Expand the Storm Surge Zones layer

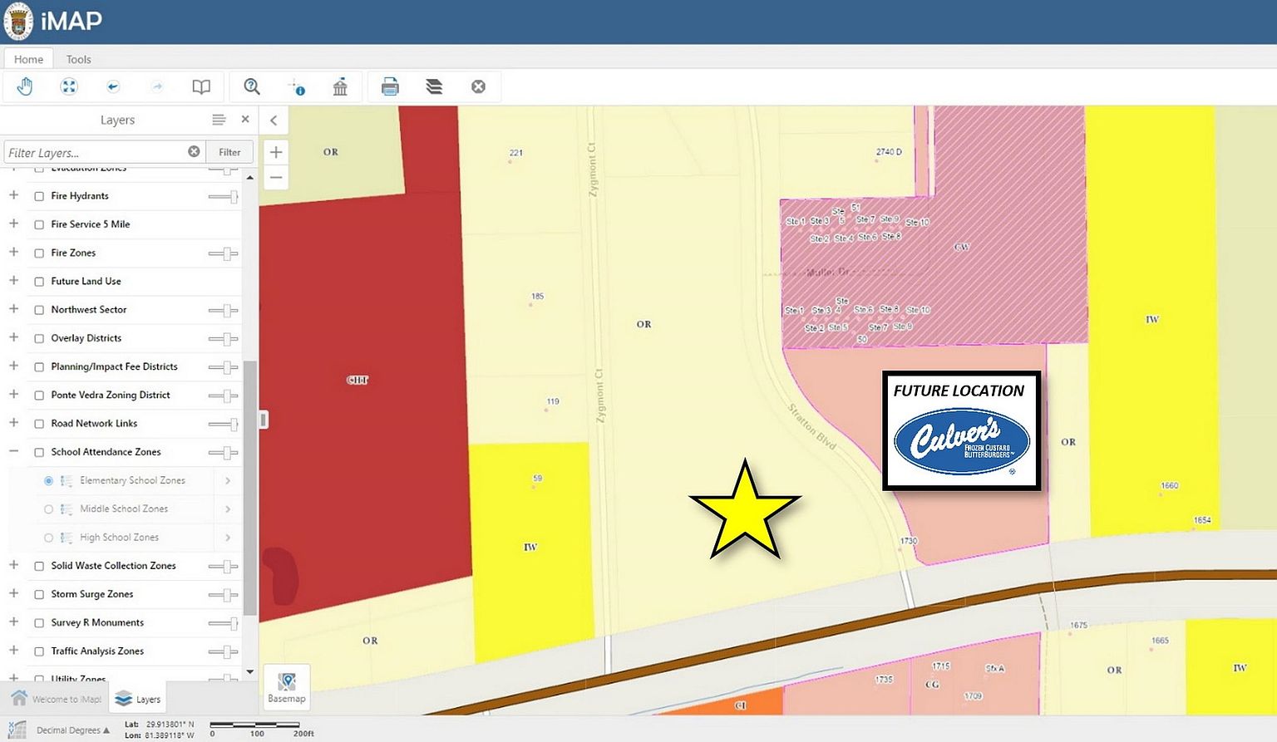tap(13, 593)
